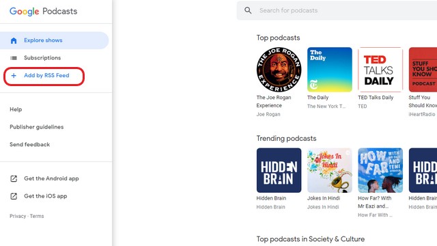
Task: Open The Daily podcast cover art
Action: [x=330, y=70]
